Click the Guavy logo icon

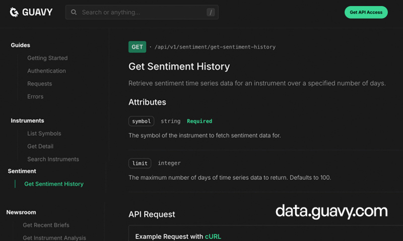14,12
